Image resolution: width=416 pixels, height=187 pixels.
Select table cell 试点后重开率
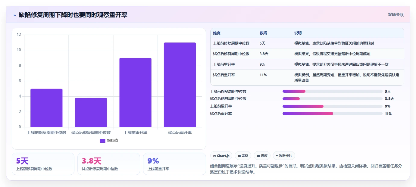pos(224,75)
